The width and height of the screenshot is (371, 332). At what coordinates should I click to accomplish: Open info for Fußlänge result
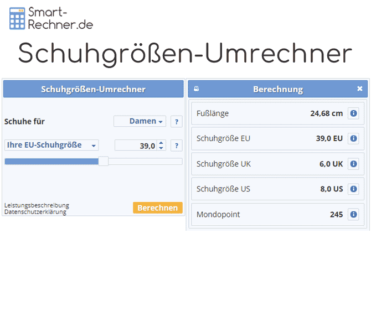pyautogui.click(x=353, y=113)
